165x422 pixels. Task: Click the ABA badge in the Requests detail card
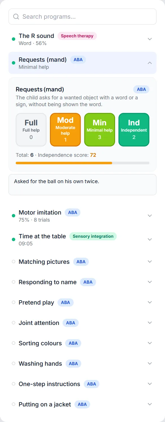point(141,89)
